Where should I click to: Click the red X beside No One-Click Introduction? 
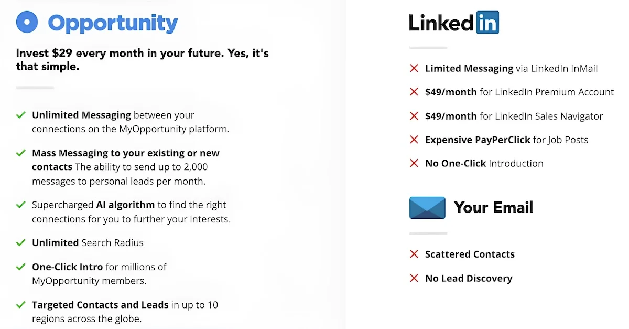(x=414, y=163)
